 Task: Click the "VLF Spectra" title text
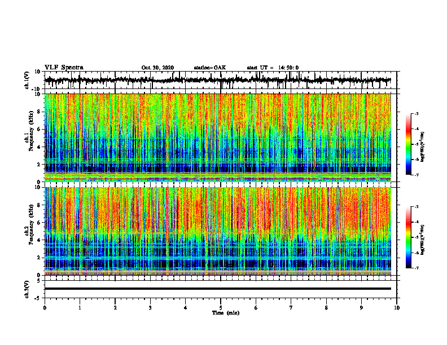(64, 68)
